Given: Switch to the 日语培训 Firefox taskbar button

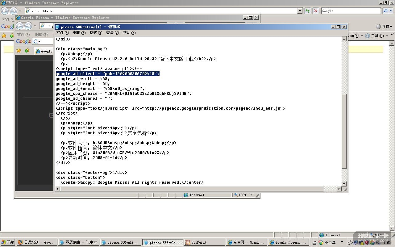Looking at the screenshot, I should click(x=37, y=242).
